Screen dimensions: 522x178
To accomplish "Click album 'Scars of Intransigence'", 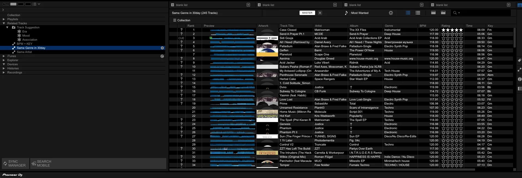I will [364, 108].
